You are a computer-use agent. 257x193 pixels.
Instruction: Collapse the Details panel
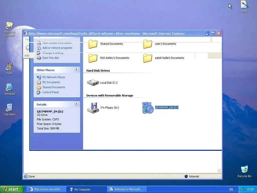tap(76, 104)
